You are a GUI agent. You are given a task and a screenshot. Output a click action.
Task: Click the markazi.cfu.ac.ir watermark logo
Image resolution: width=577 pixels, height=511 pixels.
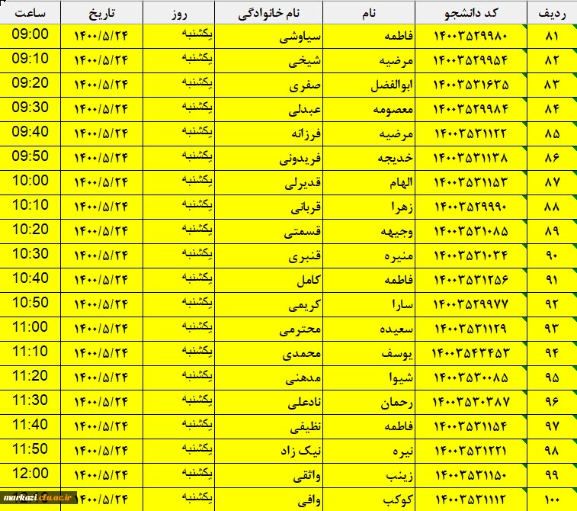coord(39,497)
